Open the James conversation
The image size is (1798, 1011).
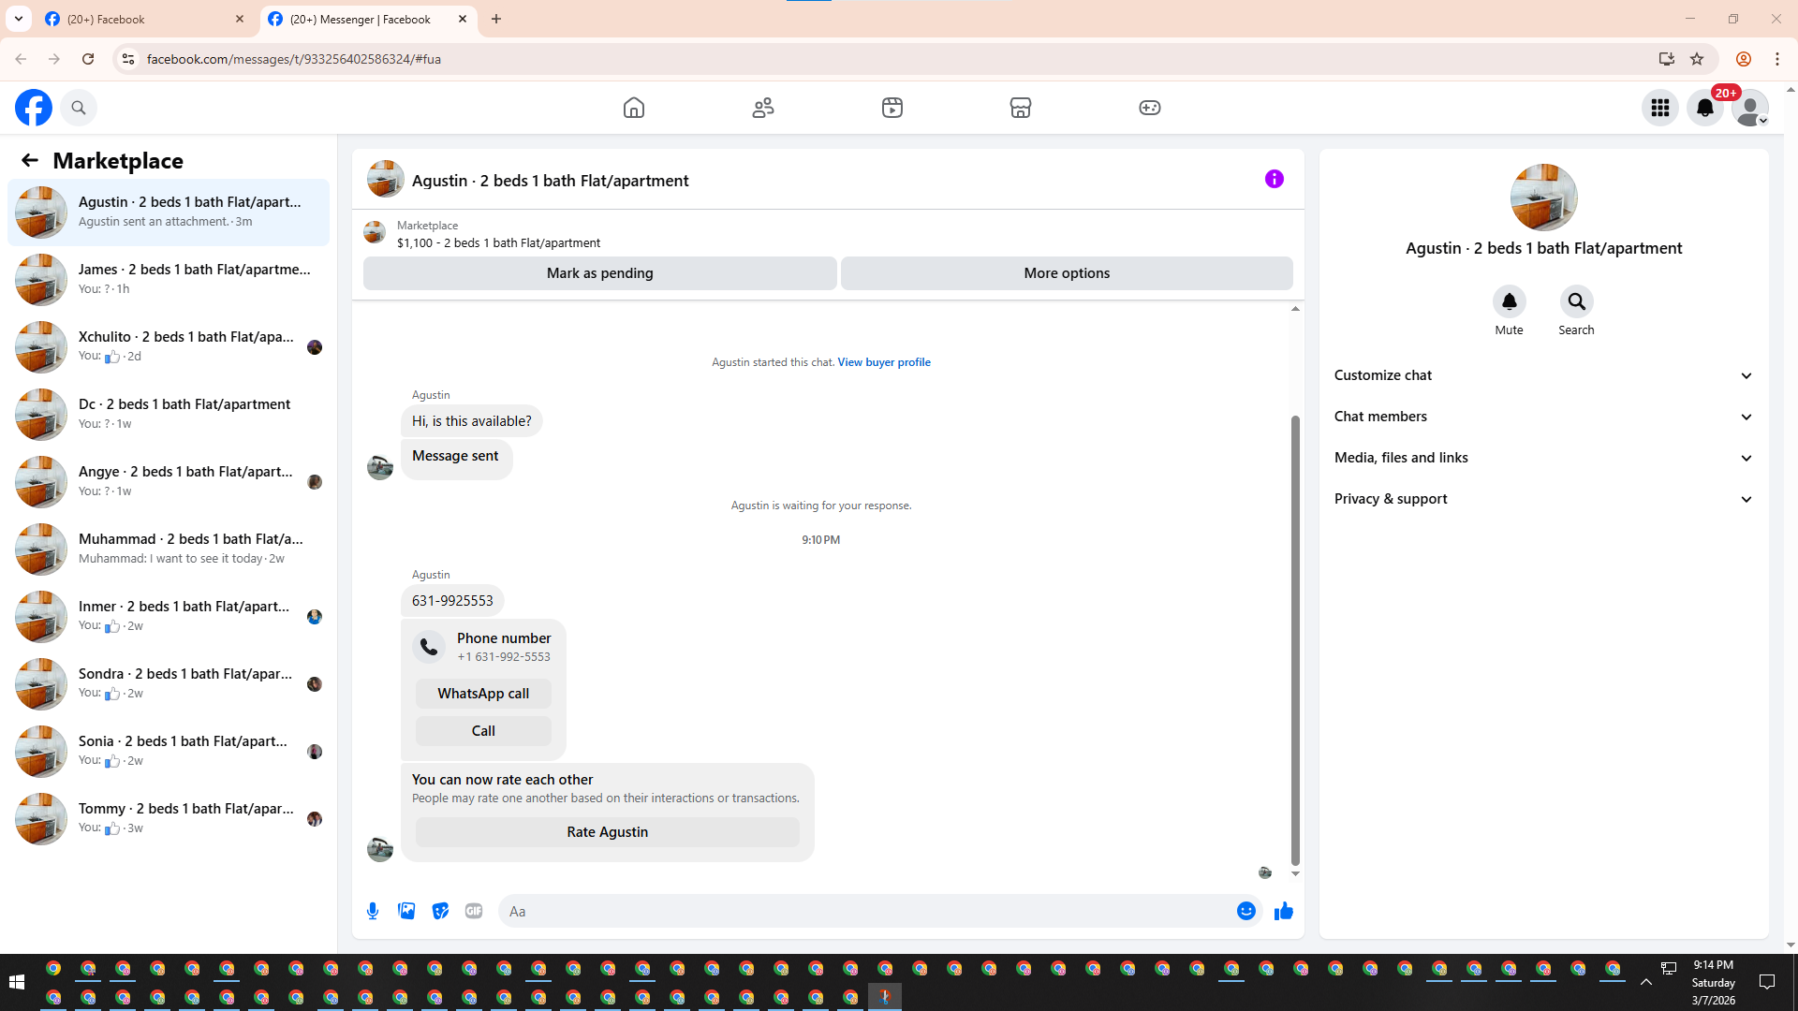click(x=169, y=280)
